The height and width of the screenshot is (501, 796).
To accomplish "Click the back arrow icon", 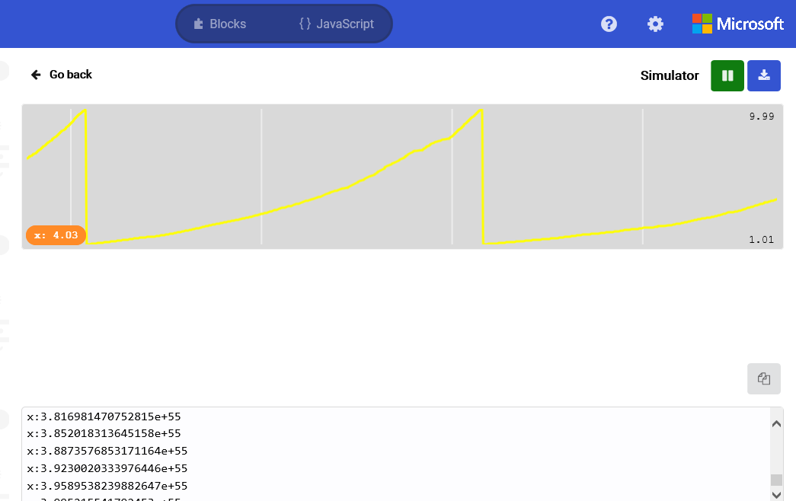I will pos(35,74).
